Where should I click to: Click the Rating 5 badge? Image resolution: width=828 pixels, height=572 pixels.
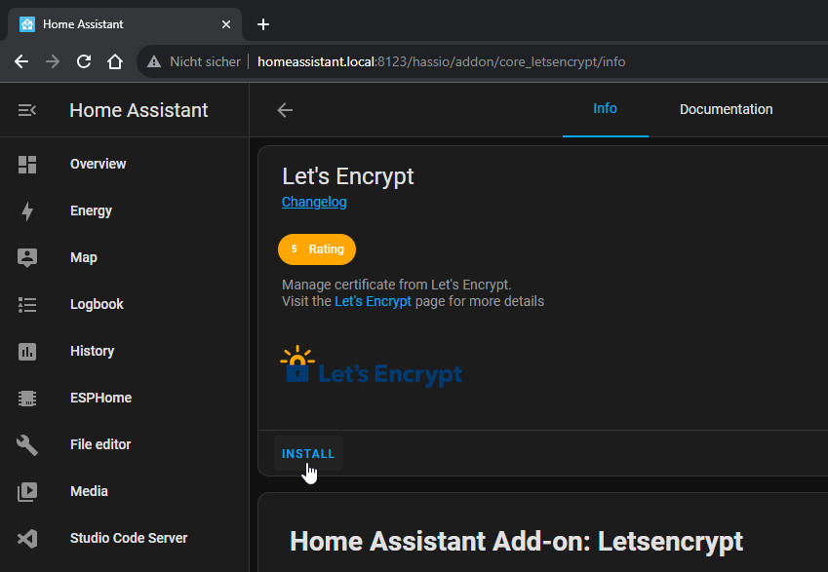click(x=317, y=249)
